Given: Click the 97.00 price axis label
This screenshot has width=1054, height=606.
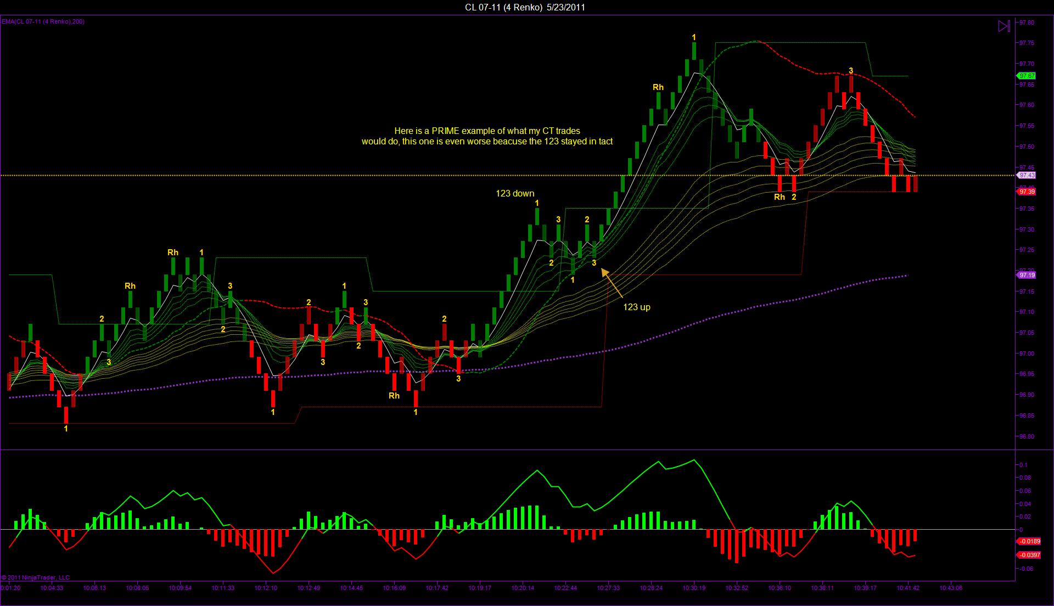Looking at the screenshot, I should tap(1027, 353).
